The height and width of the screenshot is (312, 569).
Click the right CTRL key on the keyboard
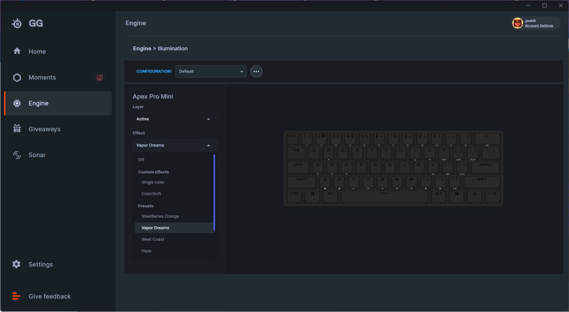(x=492, y=197)
